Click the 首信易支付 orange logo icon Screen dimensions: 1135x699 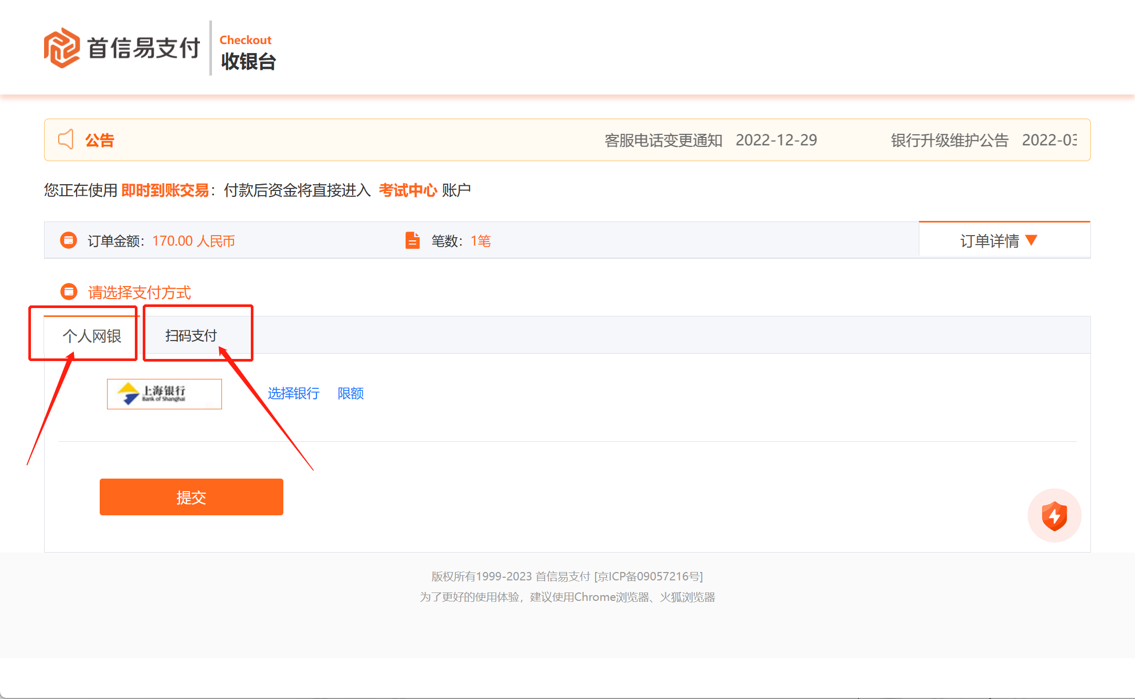pyautogui.click(x=61, y=48)
